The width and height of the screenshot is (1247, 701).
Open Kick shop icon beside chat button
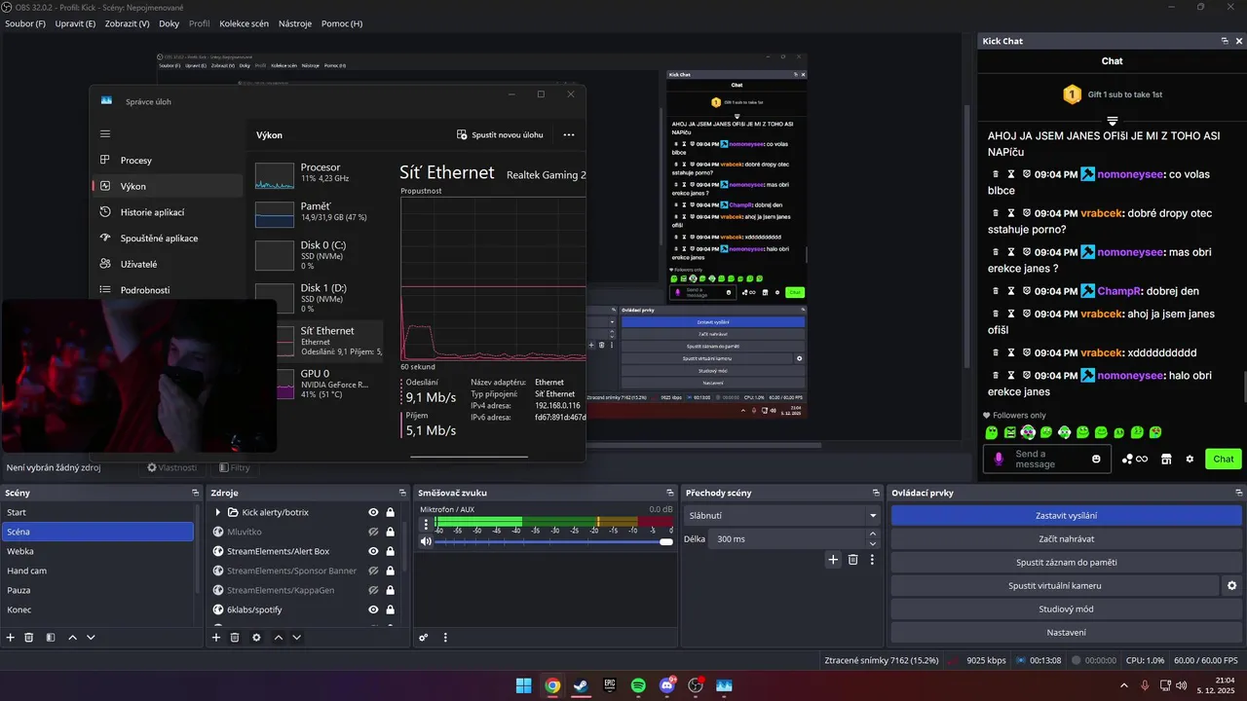[1166, 459]
